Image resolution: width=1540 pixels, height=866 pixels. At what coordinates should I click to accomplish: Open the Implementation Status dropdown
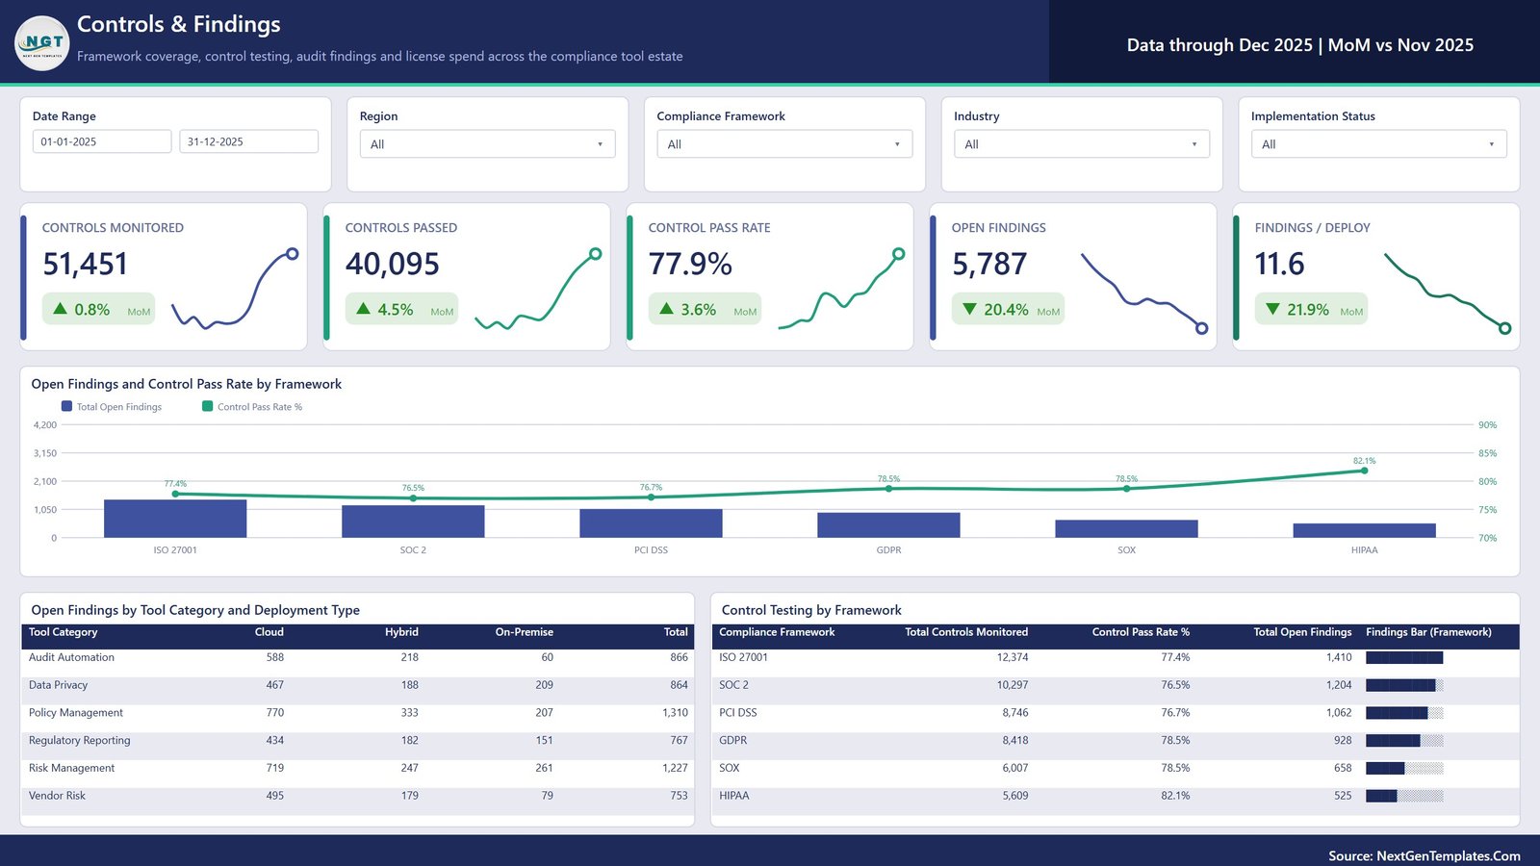click(1379, 144)
